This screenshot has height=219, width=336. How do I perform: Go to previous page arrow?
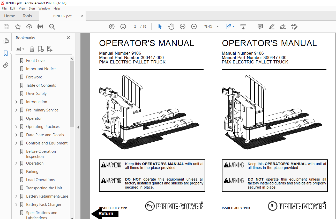[x=112, y=27]
